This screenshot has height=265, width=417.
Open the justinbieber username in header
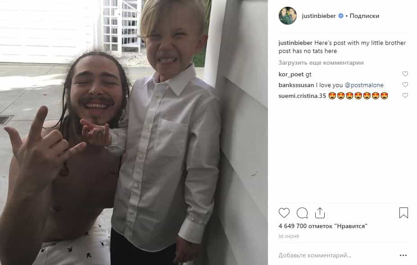pos(319,16)
